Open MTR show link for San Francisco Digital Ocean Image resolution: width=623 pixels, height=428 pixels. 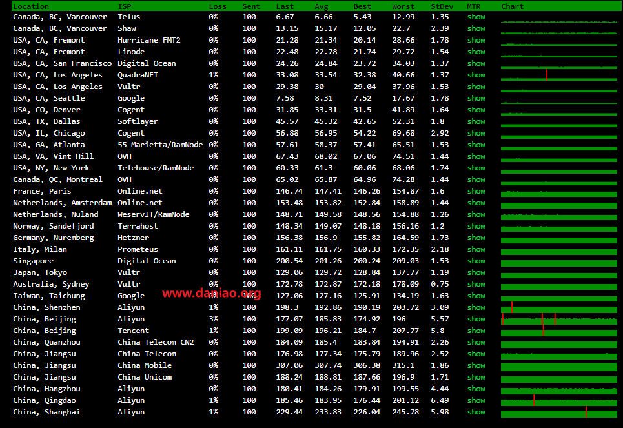coord(476,63)
